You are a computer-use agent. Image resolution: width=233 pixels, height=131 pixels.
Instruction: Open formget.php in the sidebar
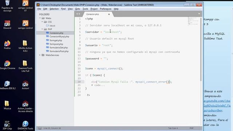tap(56, 40)
